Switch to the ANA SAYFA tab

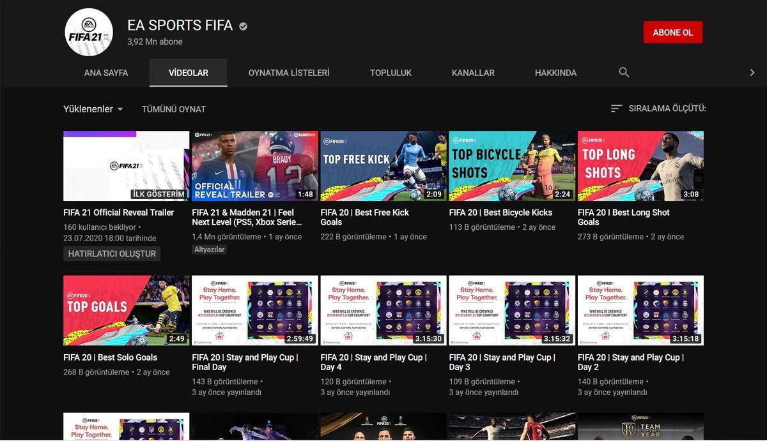pos(105,73)
